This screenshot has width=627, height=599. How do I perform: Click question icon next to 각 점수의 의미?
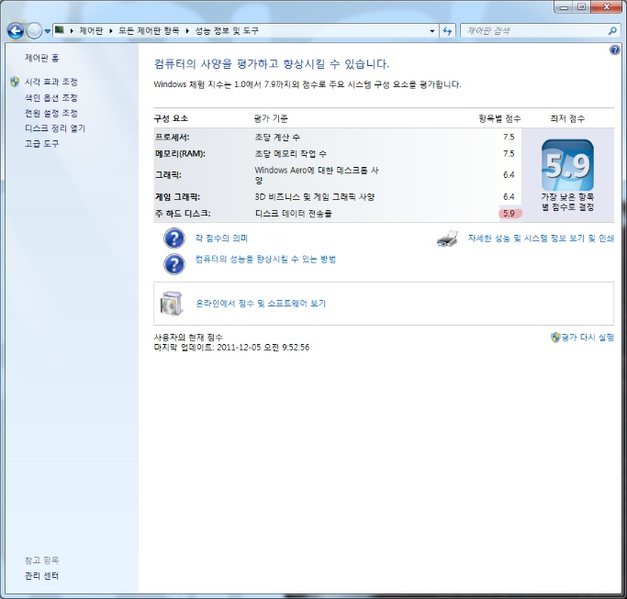(174, 238)
